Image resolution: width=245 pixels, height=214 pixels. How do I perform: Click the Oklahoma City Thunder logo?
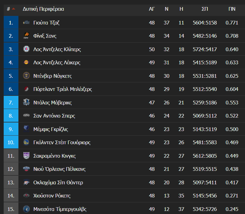[26, 182]
